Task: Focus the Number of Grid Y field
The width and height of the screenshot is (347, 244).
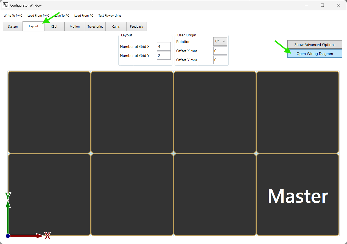Action: (x=164, y=56)
